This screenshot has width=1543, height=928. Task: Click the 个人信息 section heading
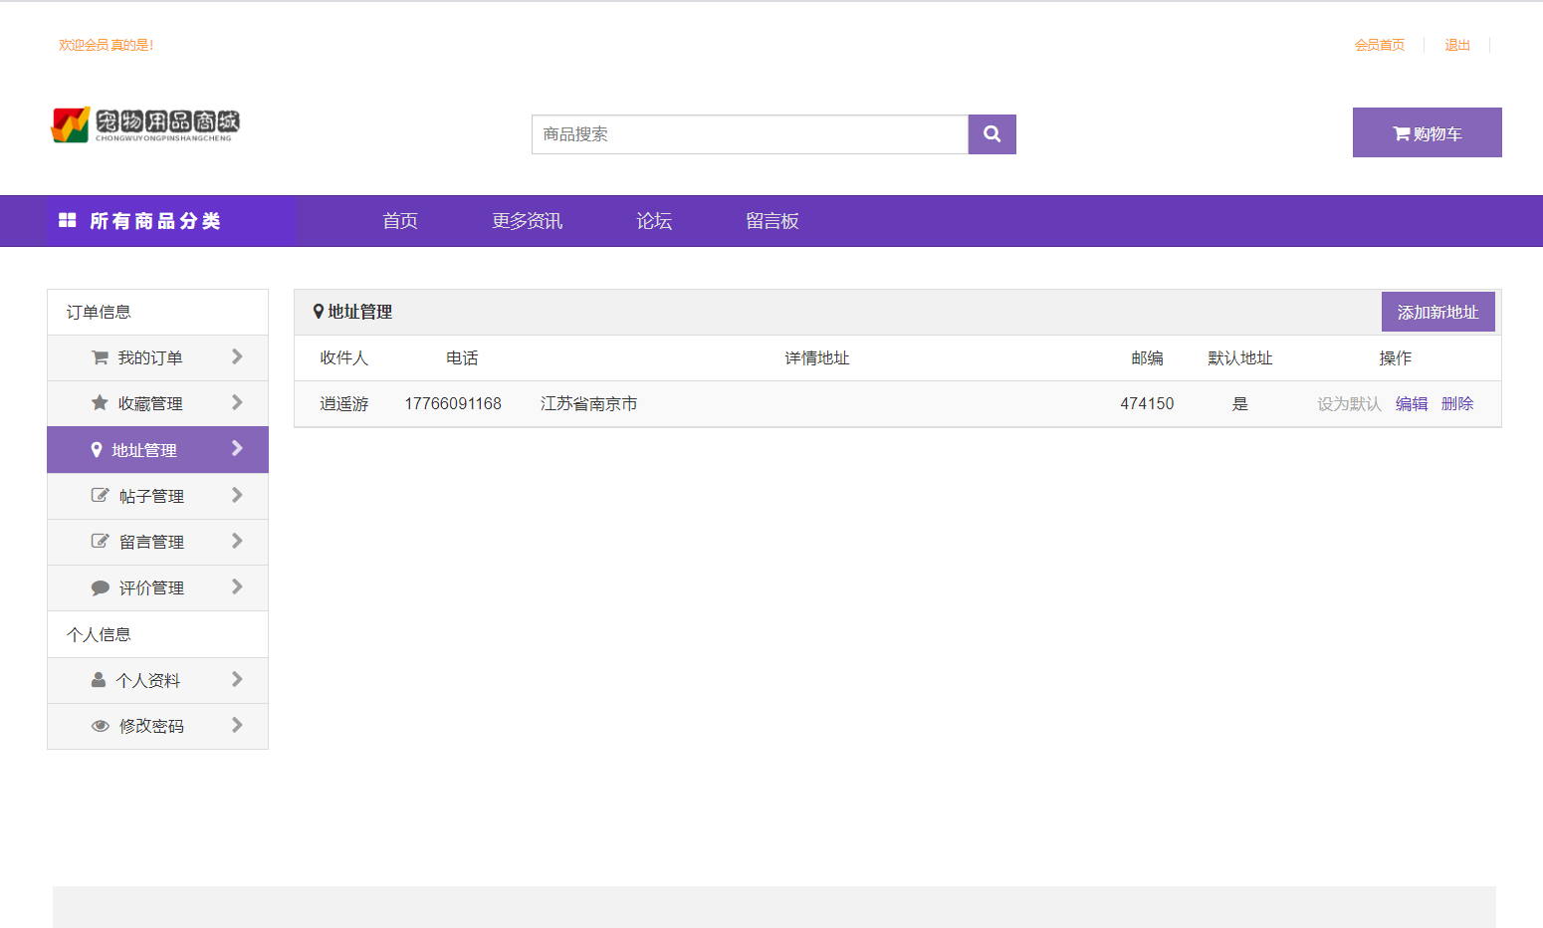point(99,634)
